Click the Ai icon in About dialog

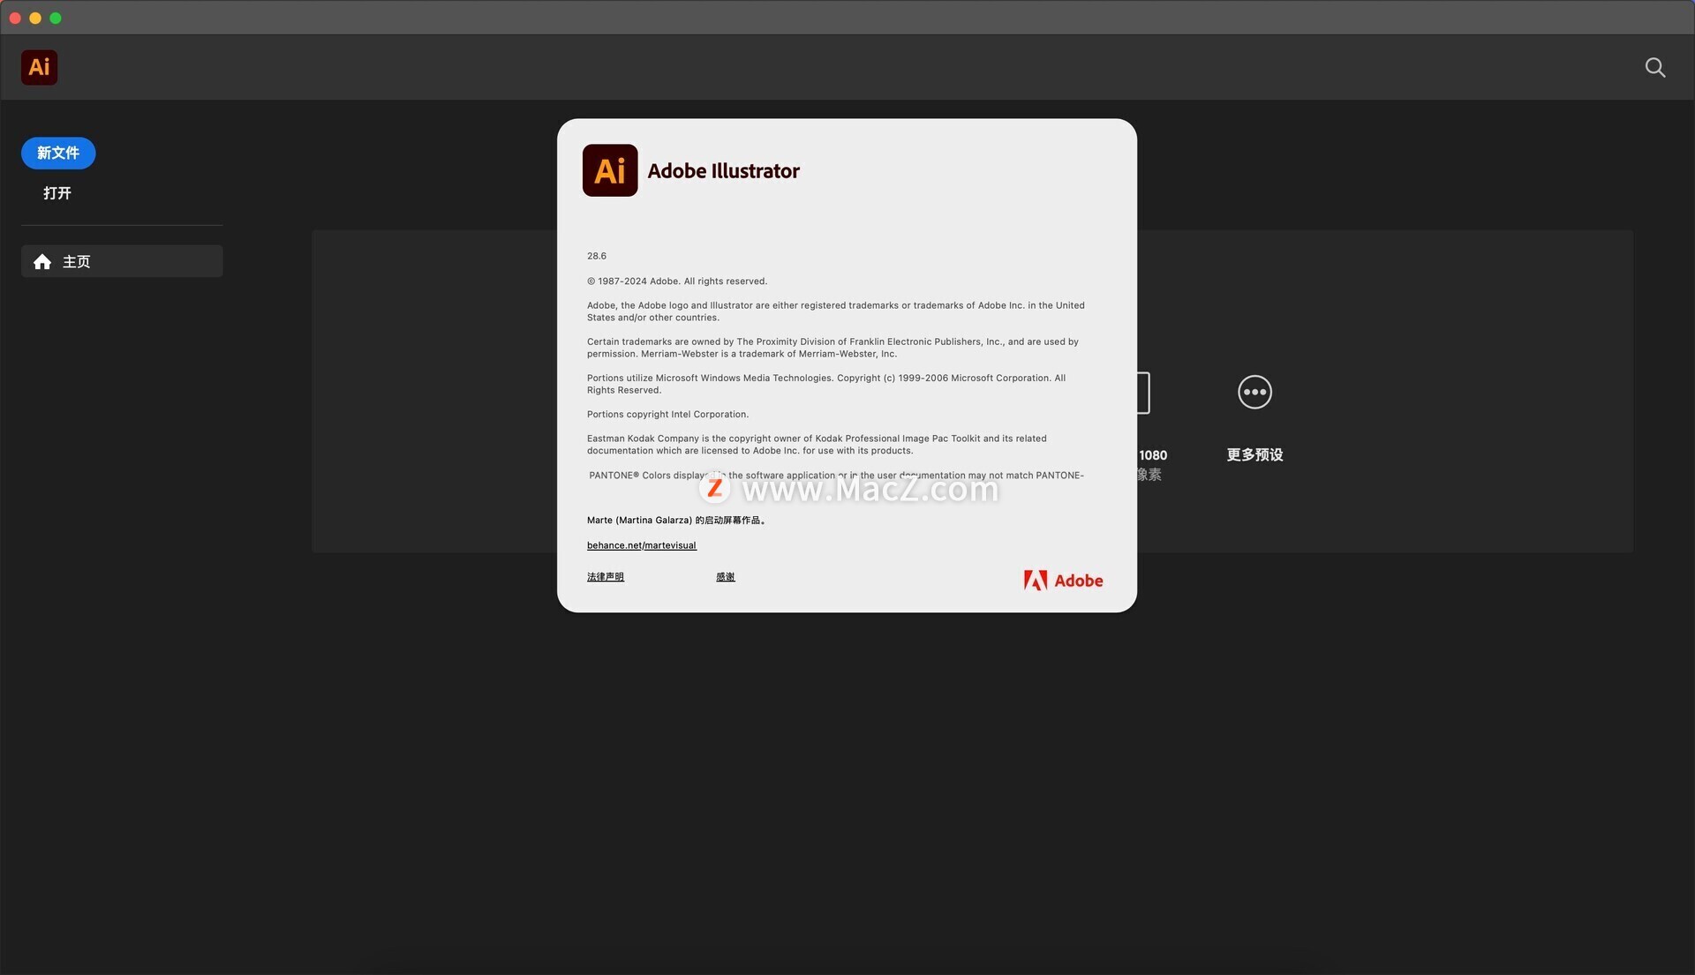(610, 170)
